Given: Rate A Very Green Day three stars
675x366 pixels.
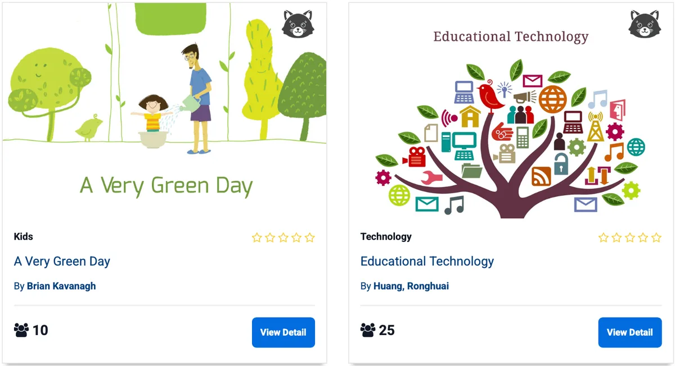Looking at the screenshot, I should click(x=283, y=237).
